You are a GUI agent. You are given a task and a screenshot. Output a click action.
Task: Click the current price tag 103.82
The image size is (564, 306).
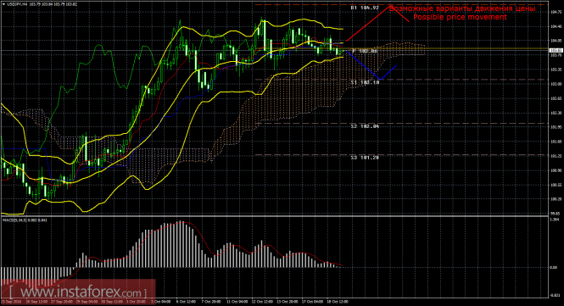tap(556, 51)
